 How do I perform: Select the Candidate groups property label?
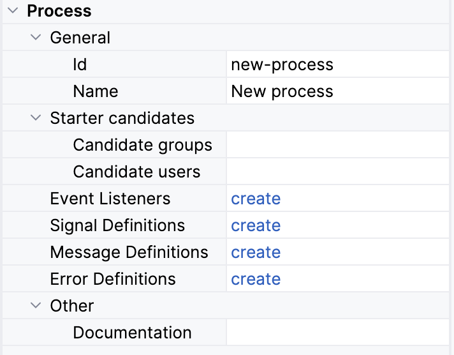click(142, 145)
